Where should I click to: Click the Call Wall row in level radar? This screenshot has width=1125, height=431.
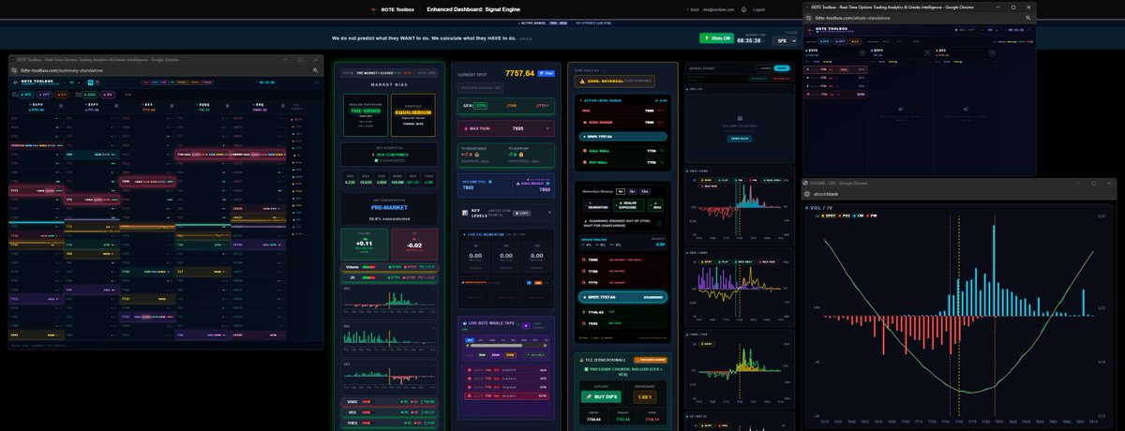click(x=623, y=150)
